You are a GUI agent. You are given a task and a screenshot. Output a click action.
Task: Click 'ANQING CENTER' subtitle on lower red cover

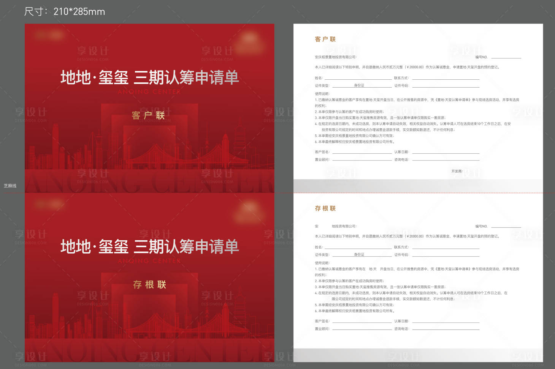point(149,261)
